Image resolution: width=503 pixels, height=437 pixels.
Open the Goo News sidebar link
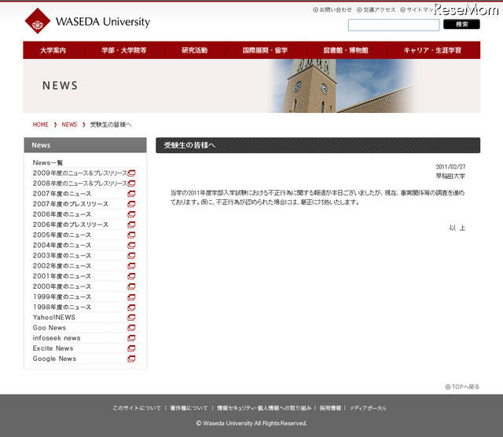(x=49, y=328)
